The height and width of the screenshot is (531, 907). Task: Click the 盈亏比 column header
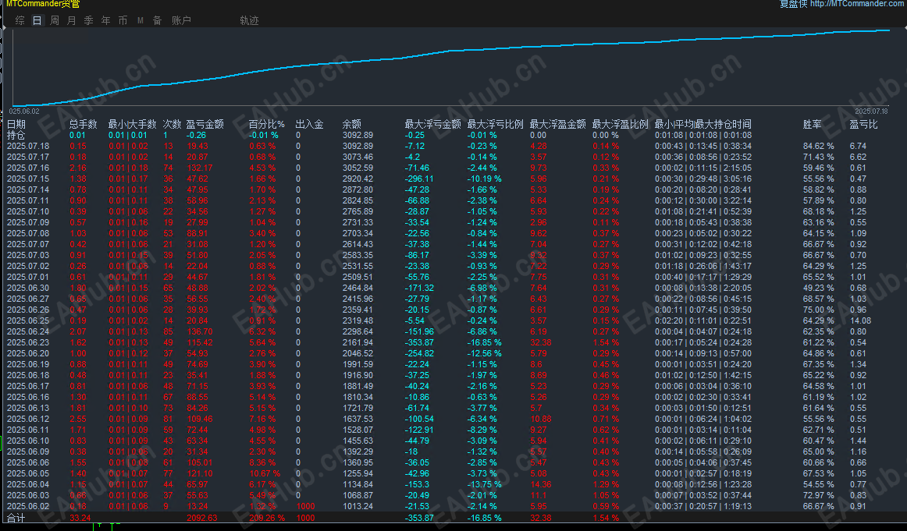(x=863, y=124)
